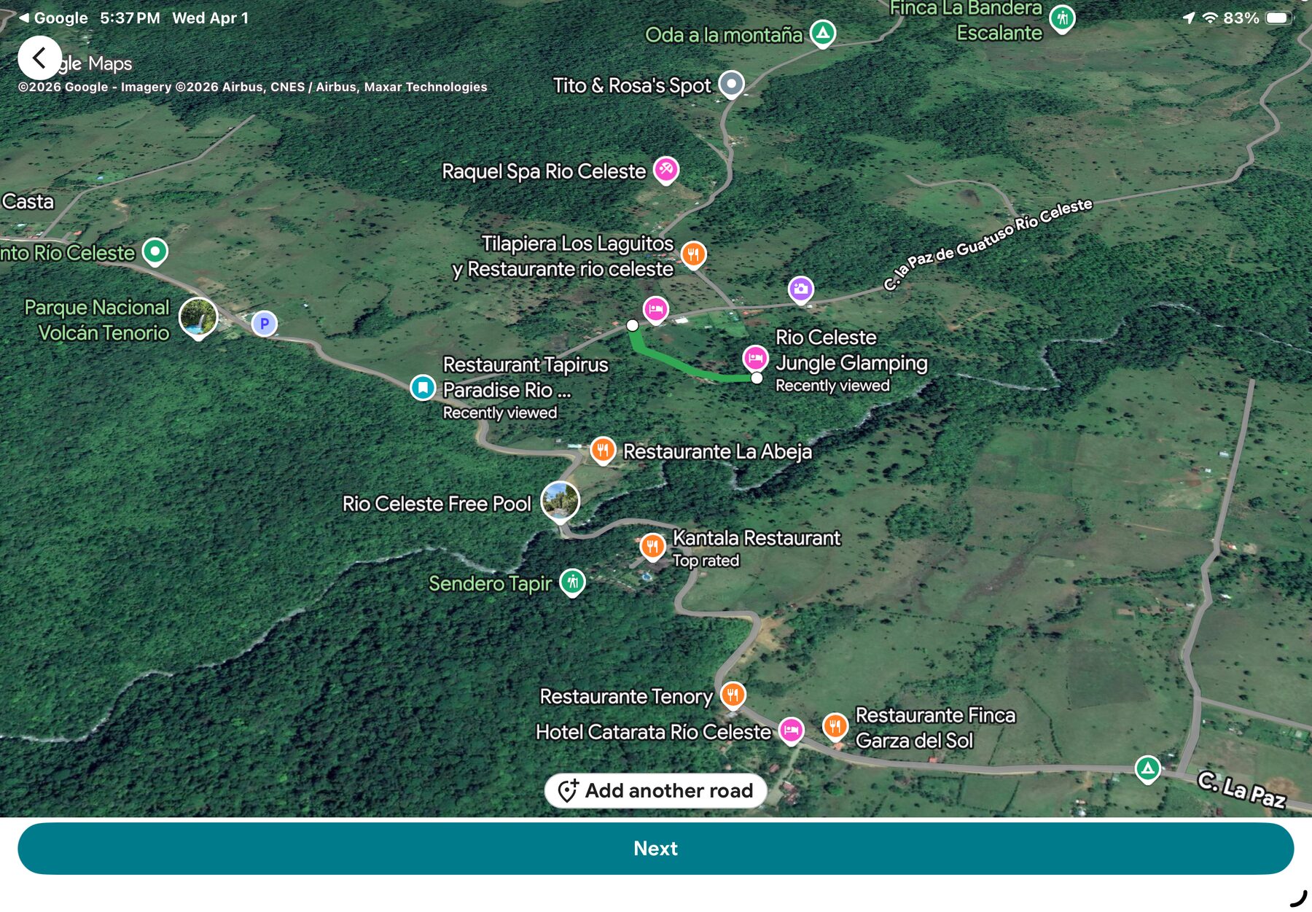Tap the Rio Celeste Jungle Glamping label
This screenshot has width=1312, height=912.
tap(851, 350)
